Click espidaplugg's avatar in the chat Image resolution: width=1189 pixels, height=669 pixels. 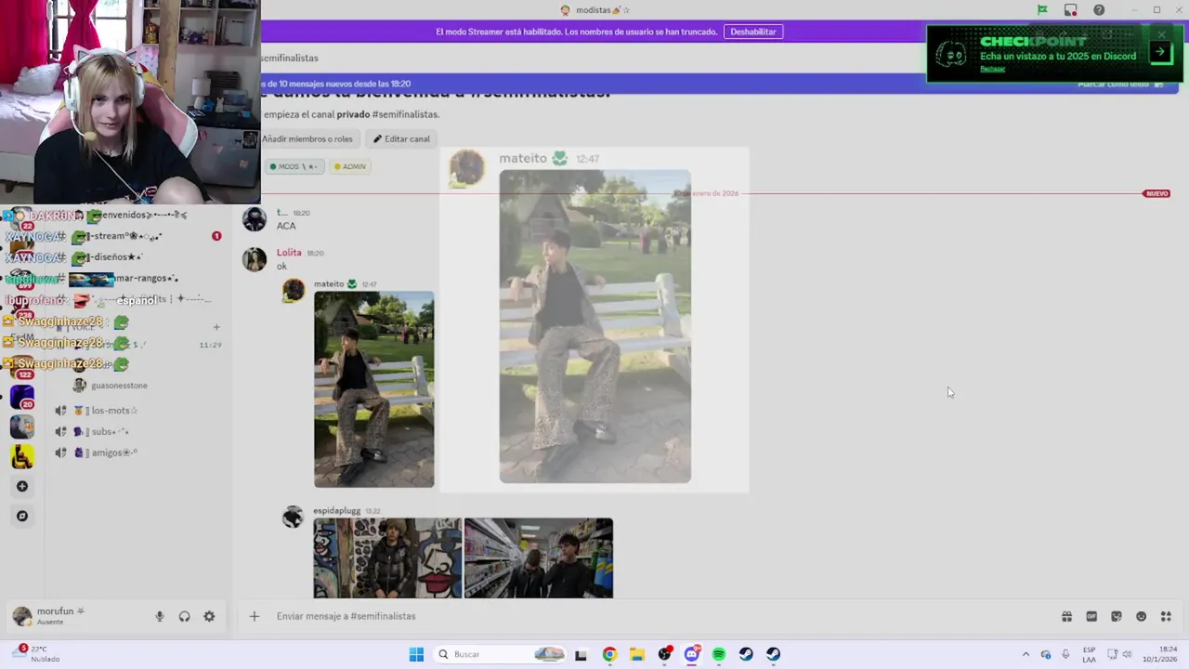(294, 518)
